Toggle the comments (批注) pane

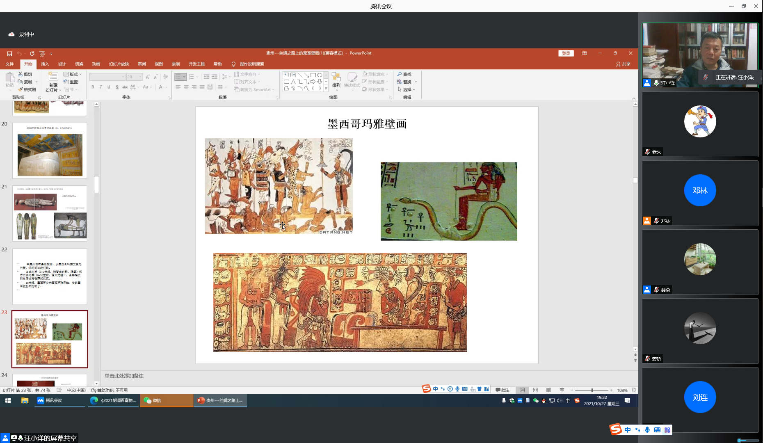pos(503,390)
